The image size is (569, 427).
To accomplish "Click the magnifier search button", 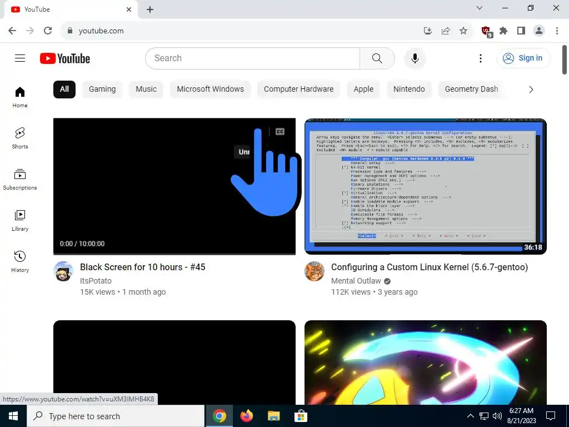I will pos(377,58).
